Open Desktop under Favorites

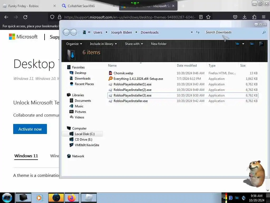(80, 73)
